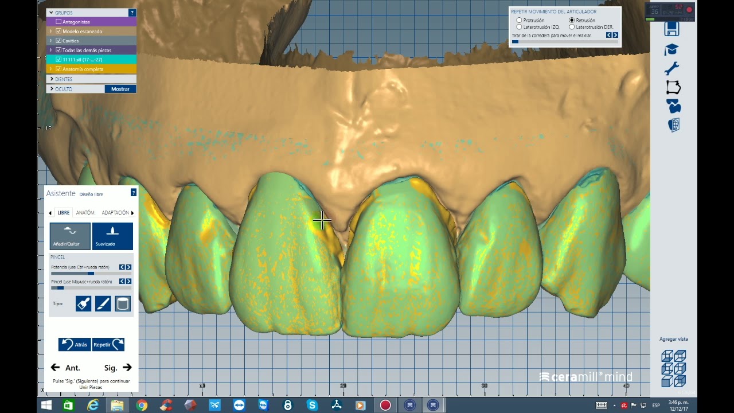Open the green store taskbar icon
This screenshot has width=734, height=413.
(x=68, y=406)
